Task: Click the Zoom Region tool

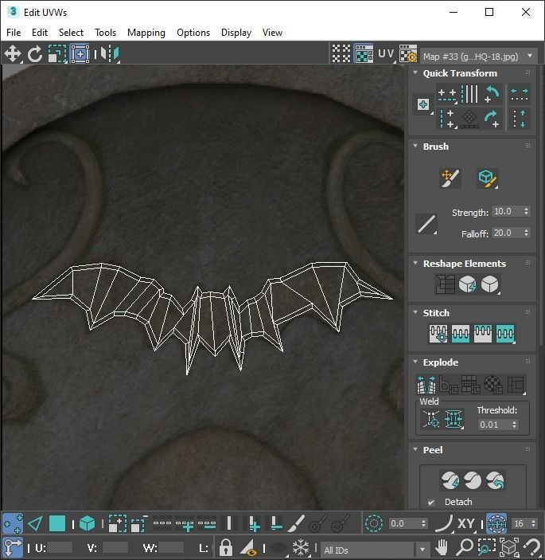Action: (486, 546)
